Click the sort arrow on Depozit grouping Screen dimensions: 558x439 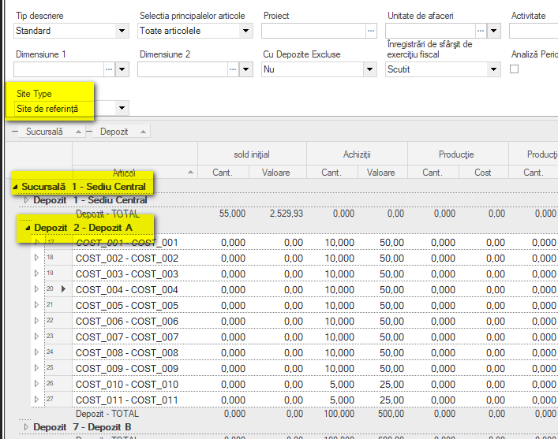pyautogui.click(x=143, y=132)
